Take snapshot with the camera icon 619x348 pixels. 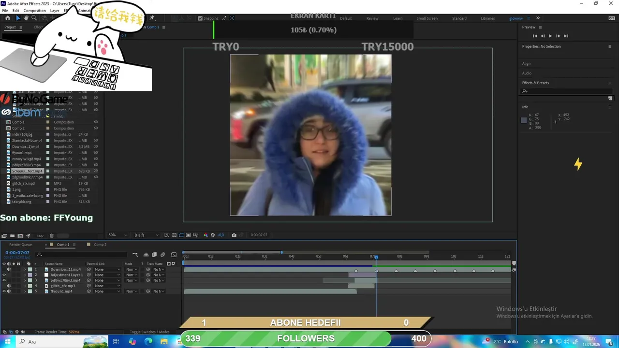pyautogui.click(x=234, y=235)
